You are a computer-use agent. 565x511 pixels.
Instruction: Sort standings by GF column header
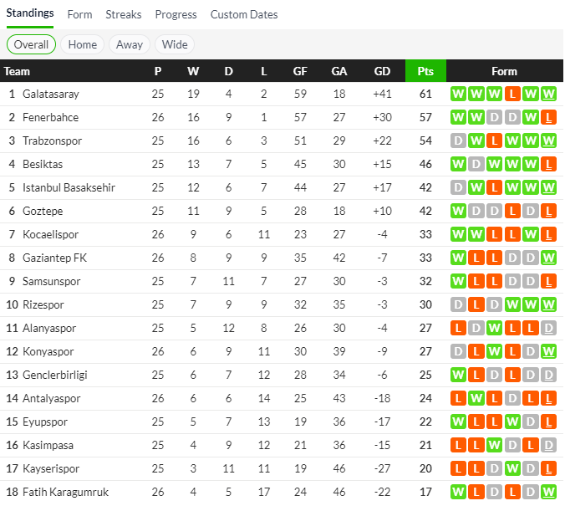300,71
